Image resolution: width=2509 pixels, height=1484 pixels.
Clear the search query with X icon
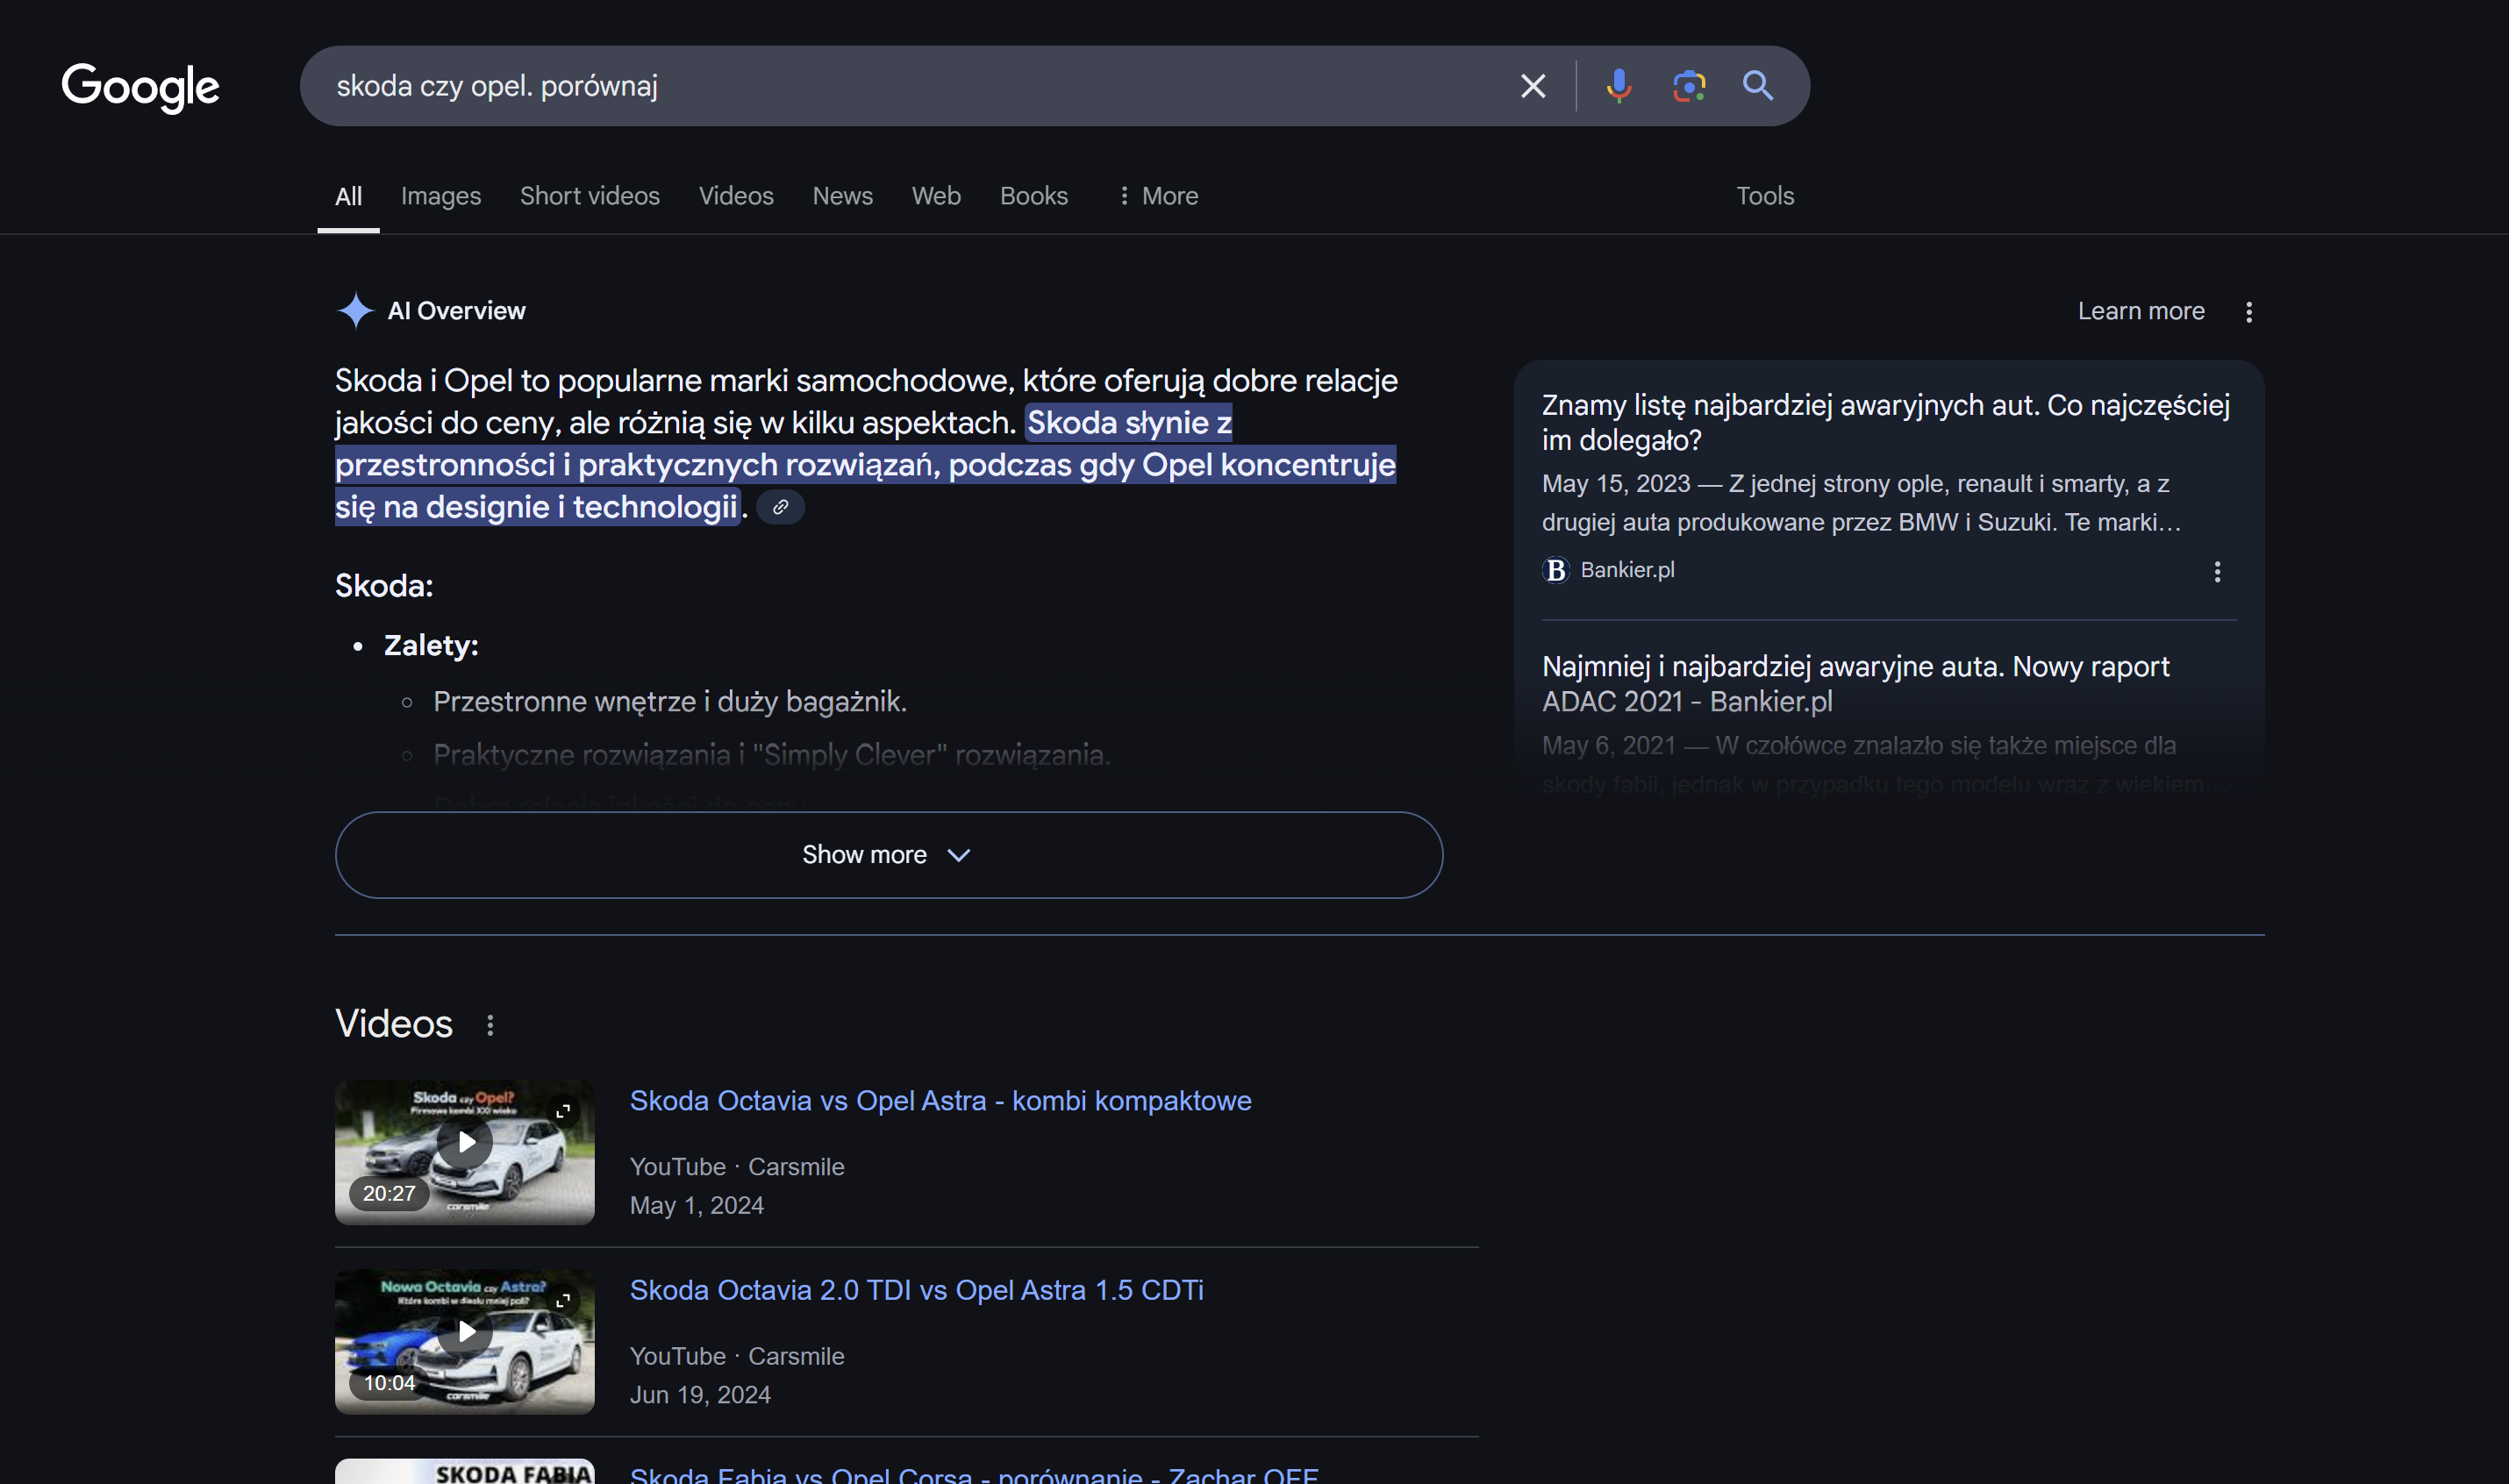coord(1532,86)
